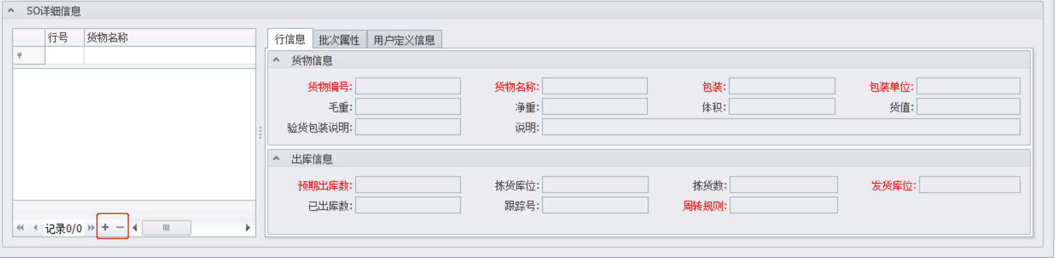The image size is (1055, 258).
Task: Click the 发货库位 input field
Action: [970, 185]
